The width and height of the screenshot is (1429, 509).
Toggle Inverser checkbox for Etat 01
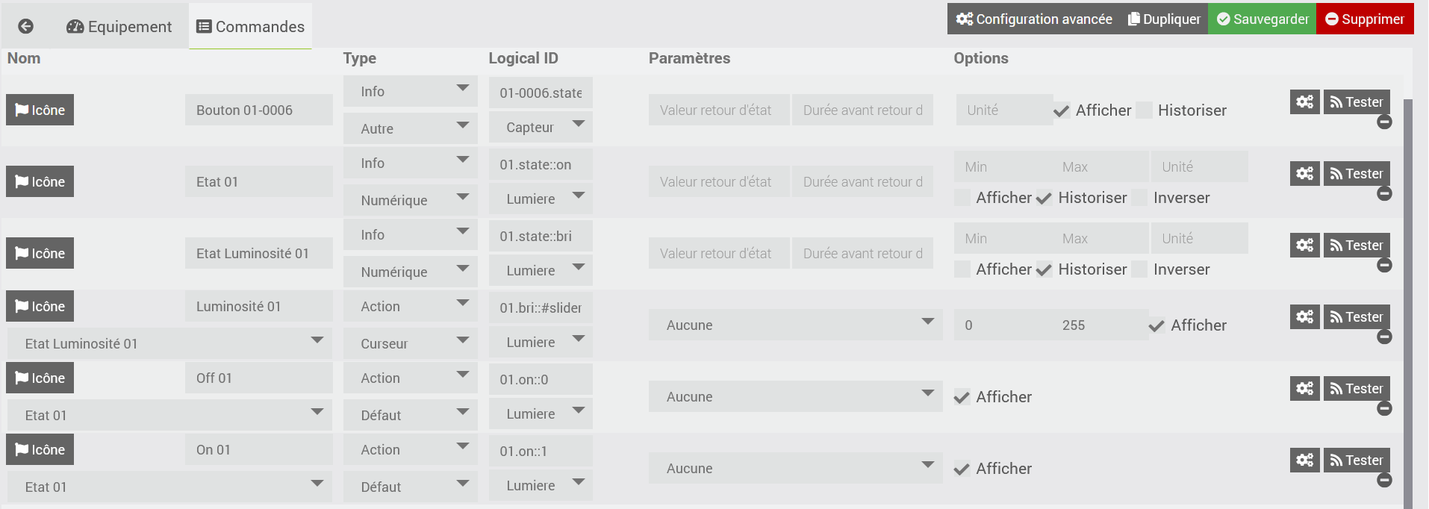click(1139, 198)
